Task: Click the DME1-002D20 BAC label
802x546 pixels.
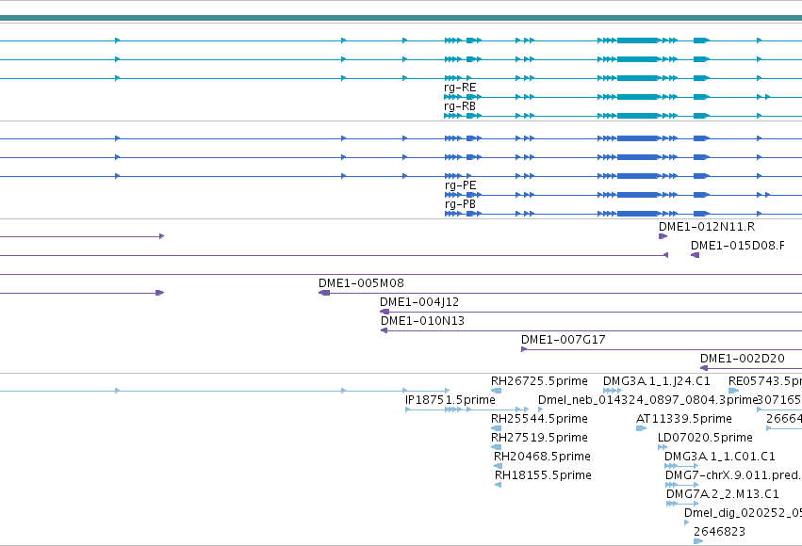Action: click(743, 359)
